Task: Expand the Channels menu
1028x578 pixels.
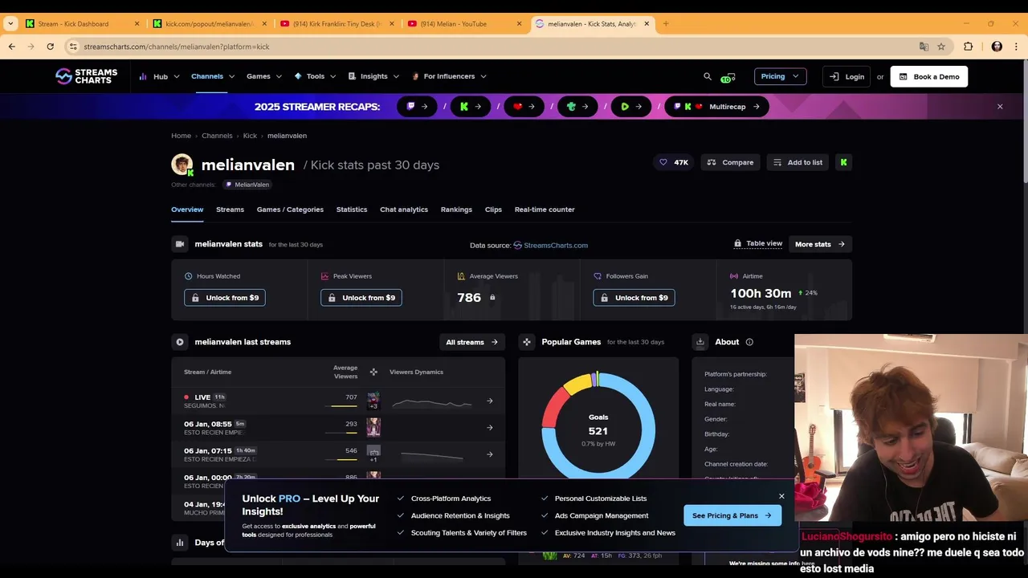Action: [213, 76]
